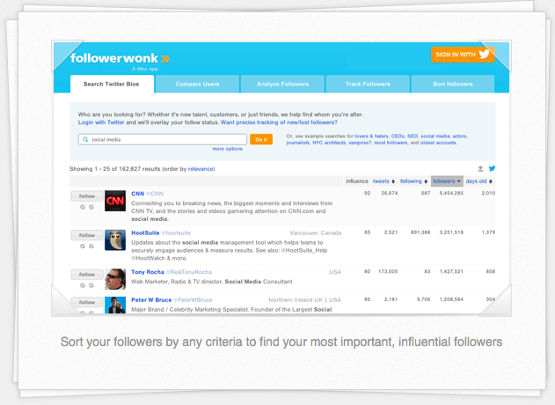This screenshot has height=405, width=555.
Task: Follow CNN with its follow button
Action: [x=87, y=196]
